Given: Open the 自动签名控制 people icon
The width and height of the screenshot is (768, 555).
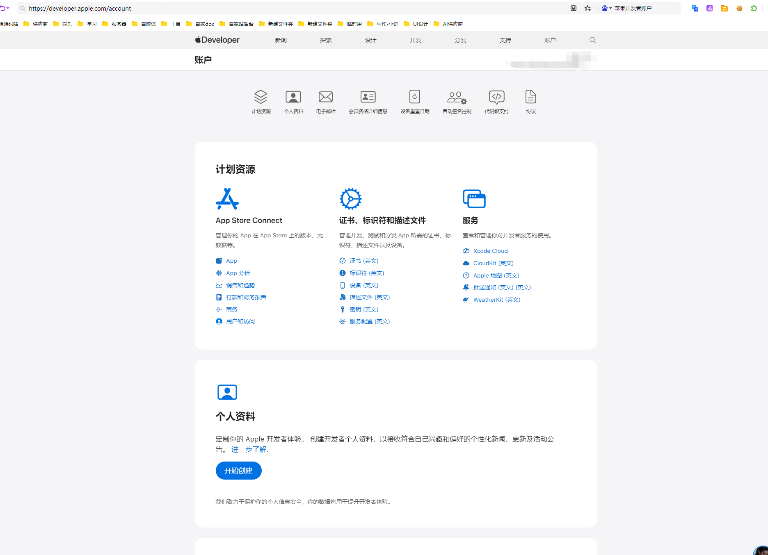Looking at the screenshot, I should point(457,97).
